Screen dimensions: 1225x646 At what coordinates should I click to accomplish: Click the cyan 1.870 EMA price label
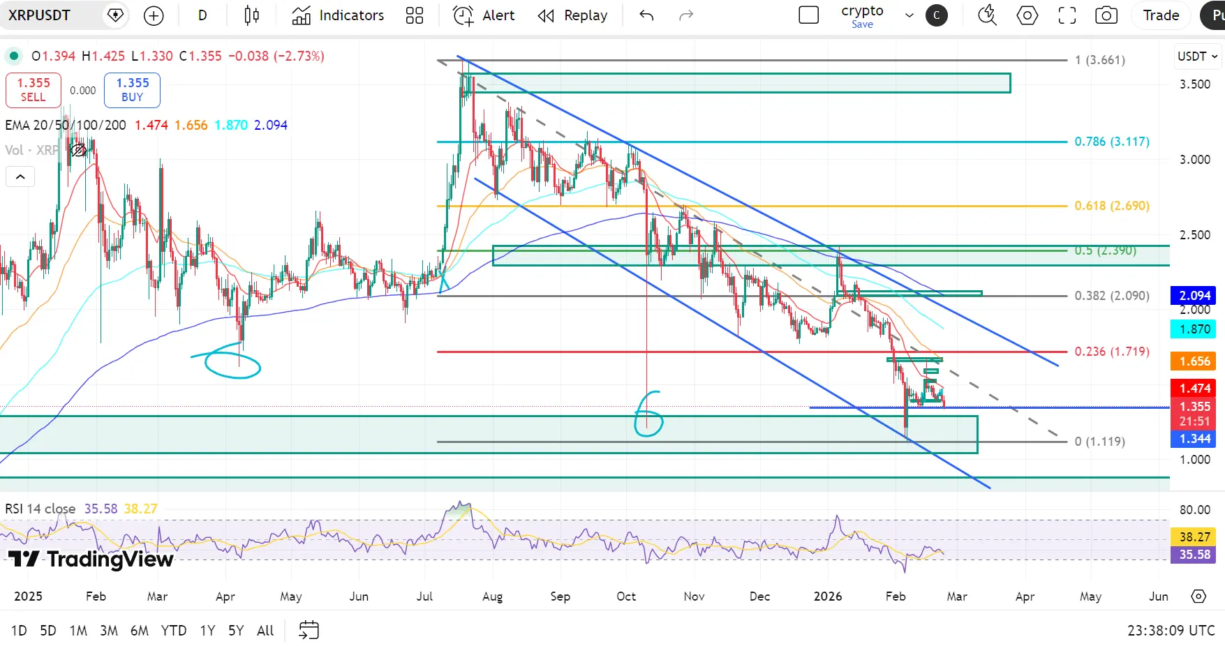[1194, 329]
